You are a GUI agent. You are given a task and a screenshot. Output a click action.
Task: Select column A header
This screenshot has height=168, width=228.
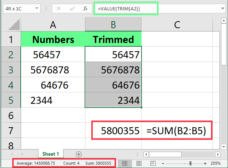[x=53, y=24]
